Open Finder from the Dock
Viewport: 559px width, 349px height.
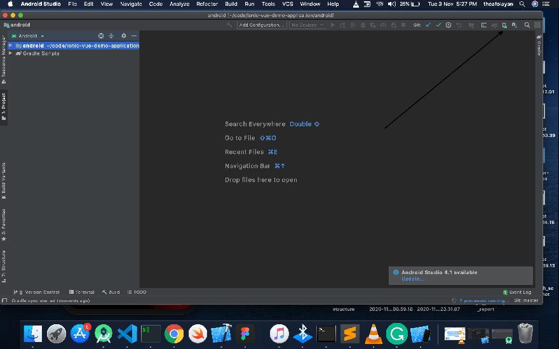click(33, 334)
